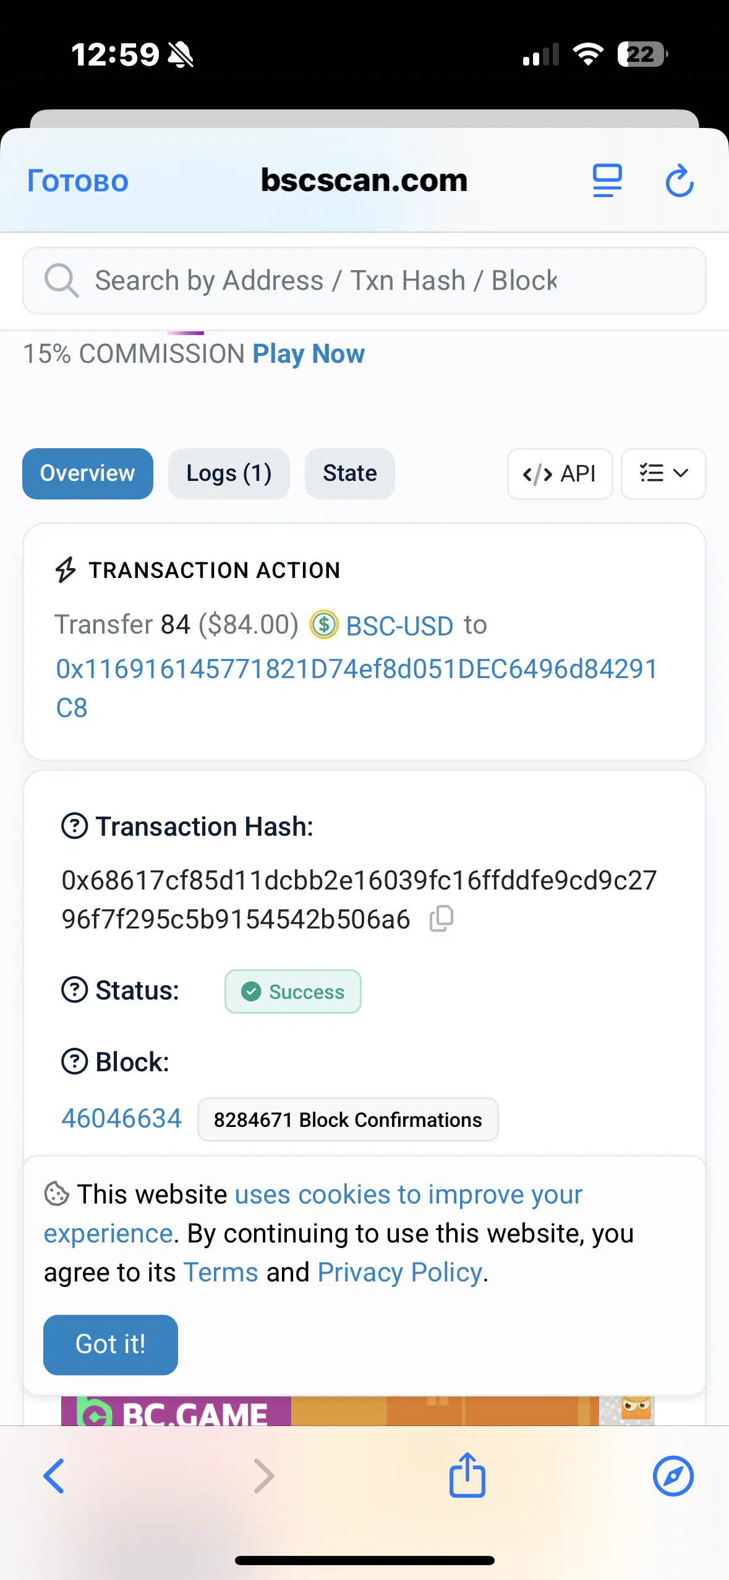Switch to the Logs (1) tab

pyautogui.click(x=229, y=474)
